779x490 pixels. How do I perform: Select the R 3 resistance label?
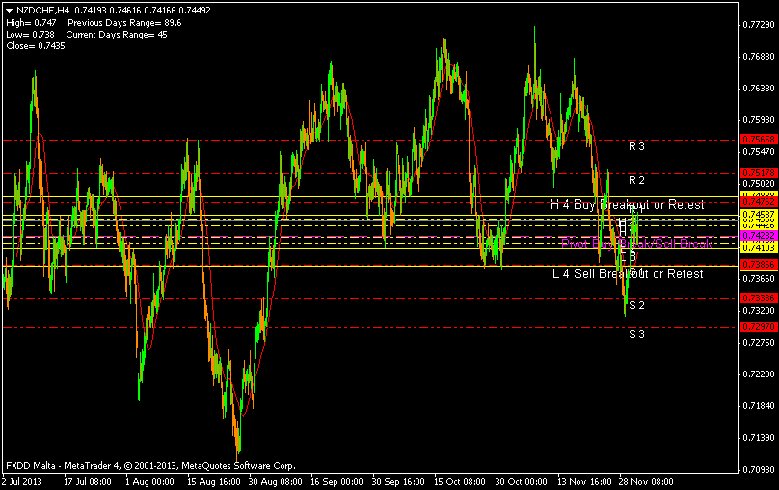[635, 146]
